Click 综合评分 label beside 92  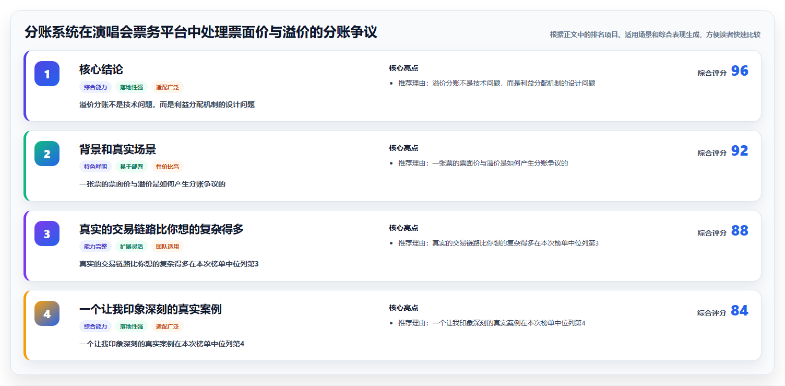[x=712, y=153]
